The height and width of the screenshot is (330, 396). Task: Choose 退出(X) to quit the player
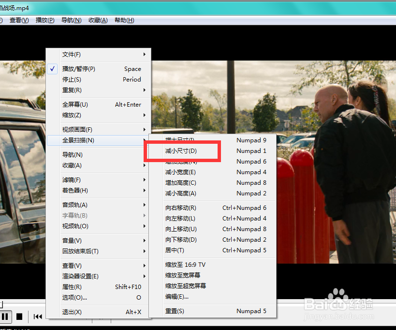point(99,312)
